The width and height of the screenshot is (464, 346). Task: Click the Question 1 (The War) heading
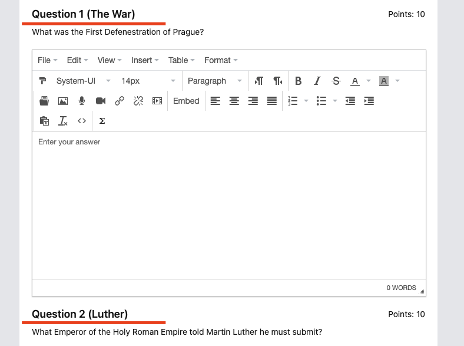point(84,14)
